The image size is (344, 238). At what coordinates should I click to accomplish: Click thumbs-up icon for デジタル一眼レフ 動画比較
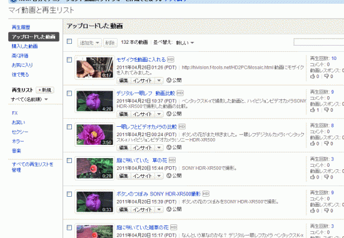(x=312, y=110)
